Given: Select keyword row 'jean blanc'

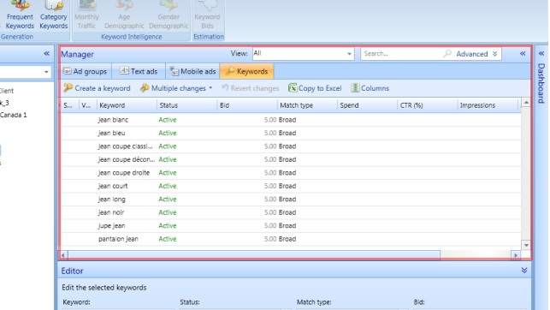Looking at the screenshot, I should (291, 120).
